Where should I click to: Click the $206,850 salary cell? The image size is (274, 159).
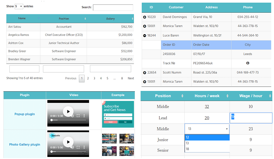tap(110, 59)
